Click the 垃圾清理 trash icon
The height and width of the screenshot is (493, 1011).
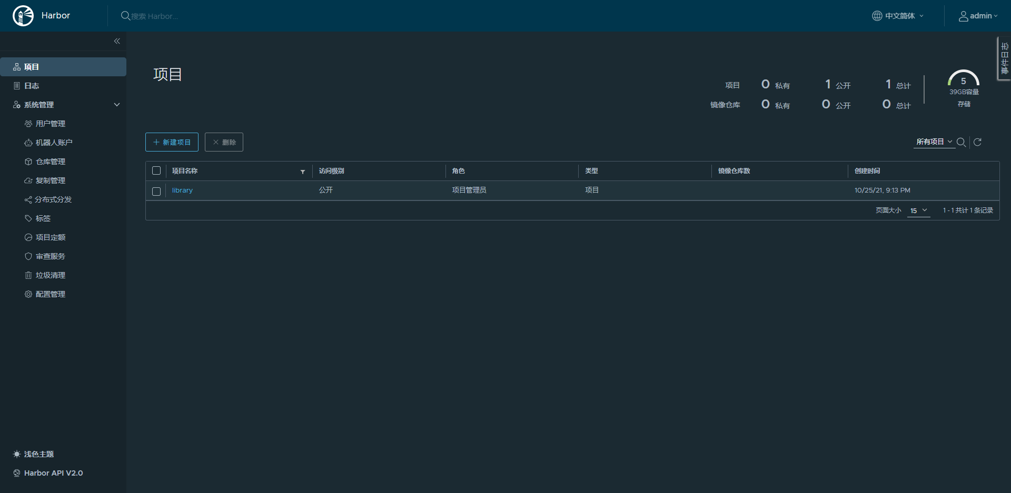(28, 275)
